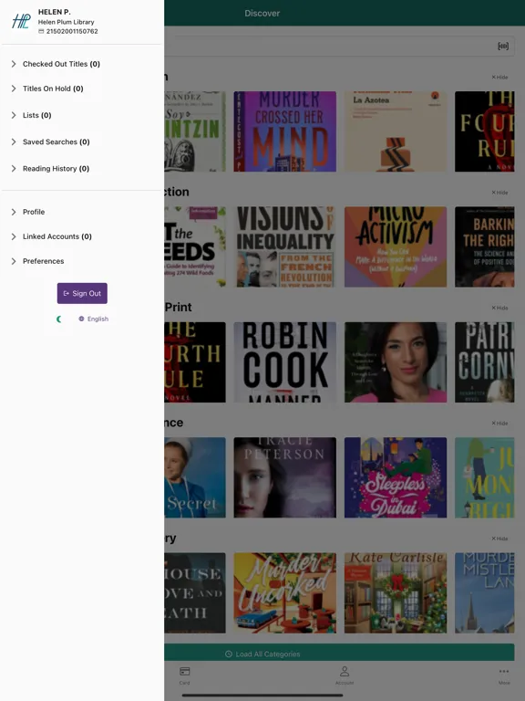Image resolution: width=525 pixels, height=701 pixels.
Task: Open Titles On Hold (0)
Action: 53,89
